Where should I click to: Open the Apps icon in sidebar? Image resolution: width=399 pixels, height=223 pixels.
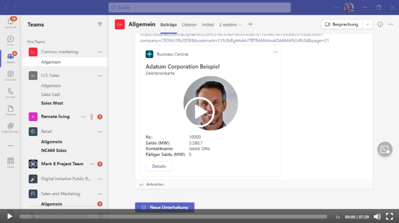[x=11, y=163]
